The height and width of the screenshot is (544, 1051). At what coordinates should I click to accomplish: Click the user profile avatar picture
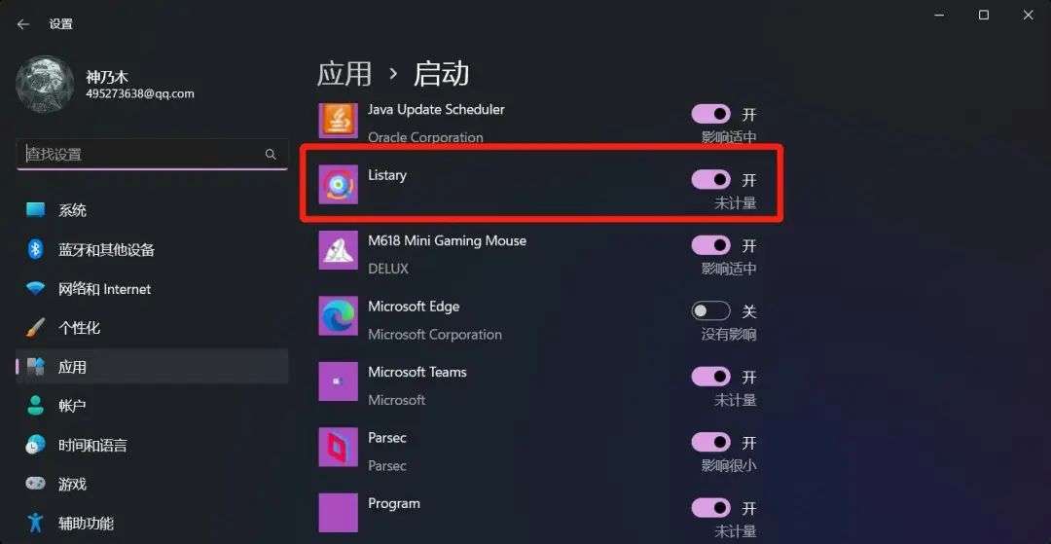click(45, 85)
